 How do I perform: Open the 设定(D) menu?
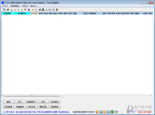click(25, 6)
